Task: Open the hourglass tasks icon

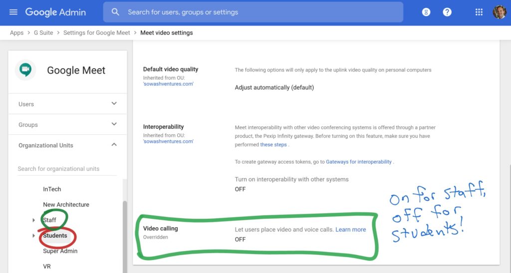Action: (x=426, y=12)
